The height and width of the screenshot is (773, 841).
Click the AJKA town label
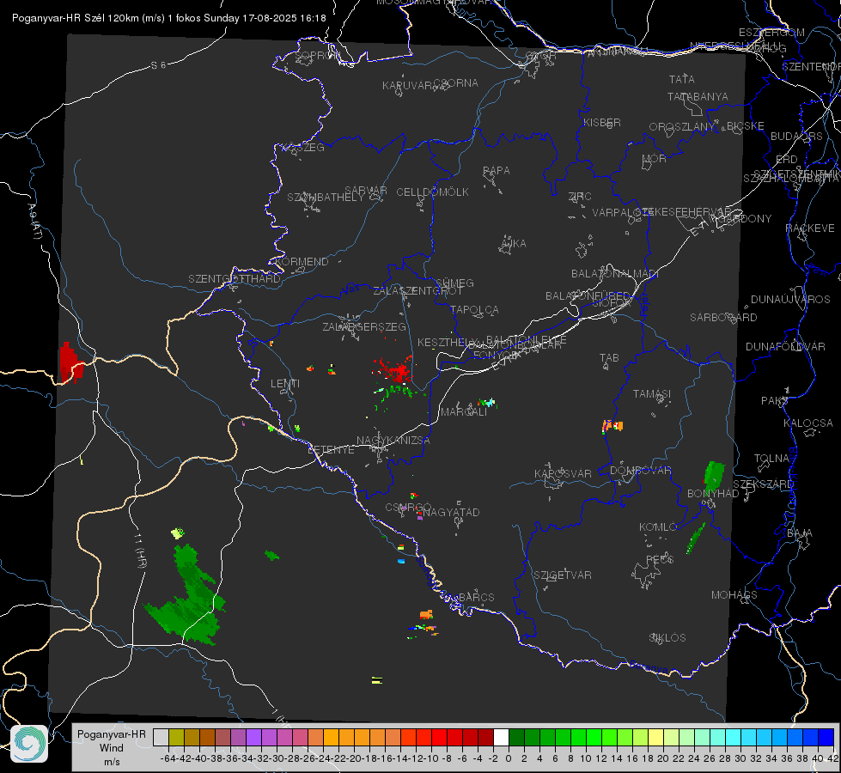pos(514,244)
